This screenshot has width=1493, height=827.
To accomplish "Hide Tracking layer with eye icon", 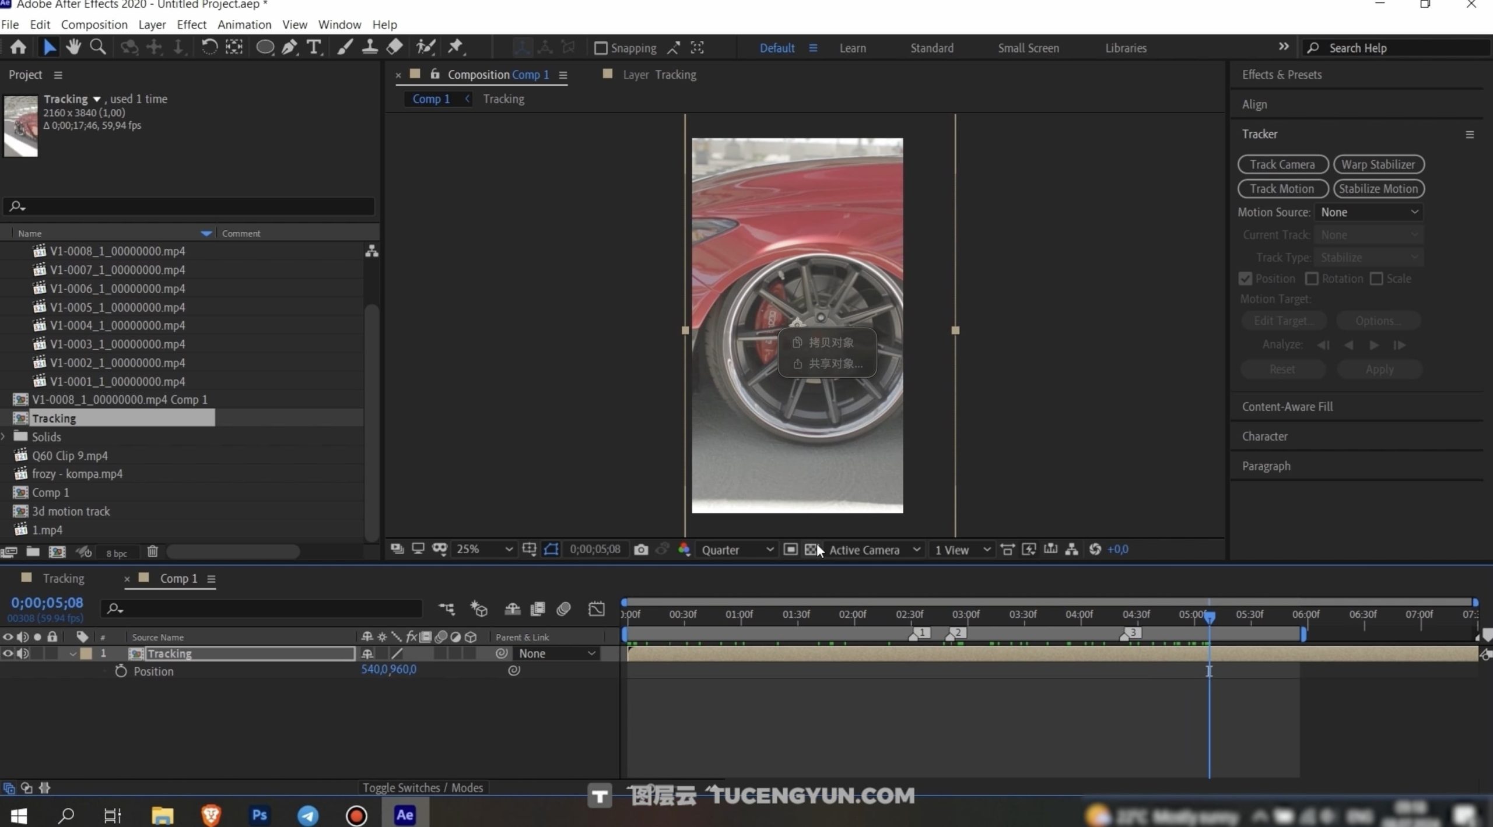I will [8, 653].
